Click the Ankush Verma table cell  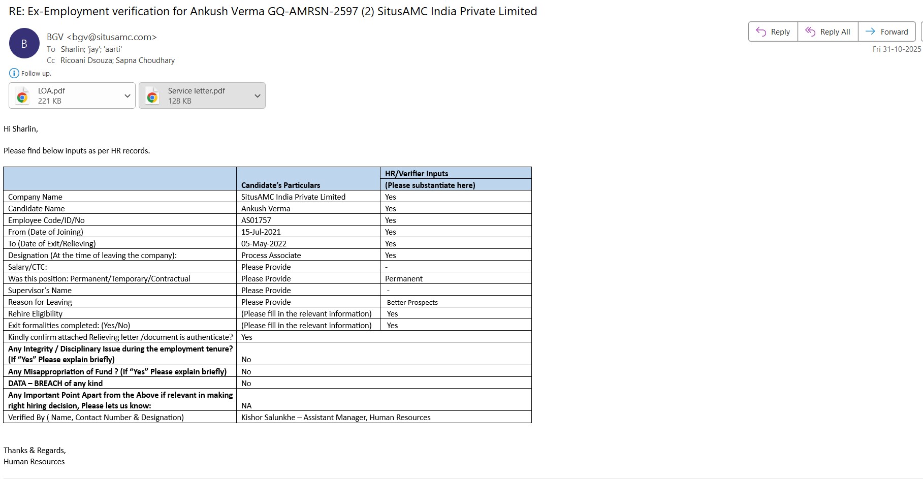308,208
